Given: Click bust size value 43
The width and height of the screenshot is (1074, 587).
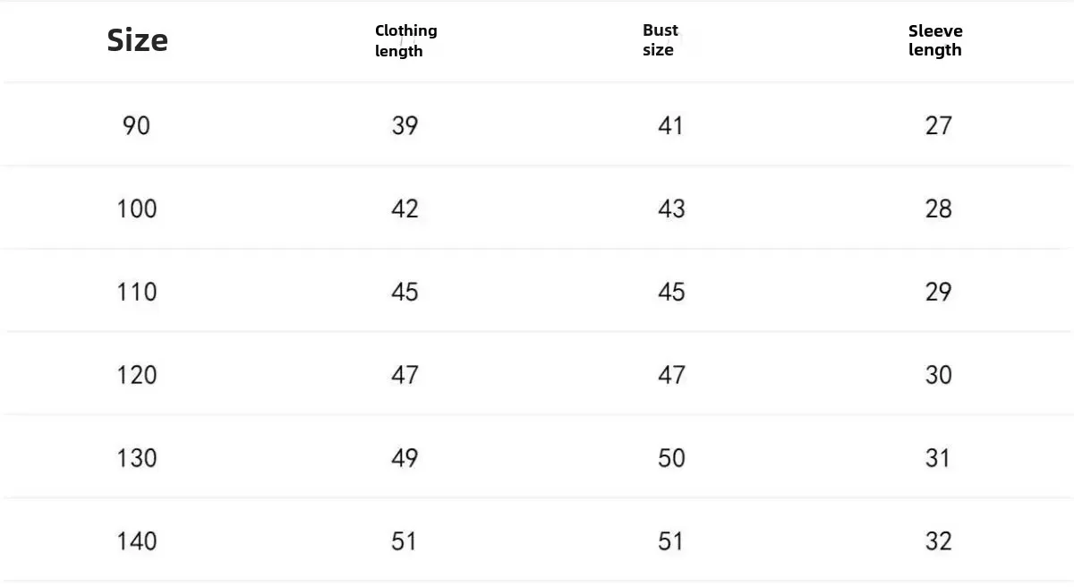Looking at the screenshot, I should [671, 208].
